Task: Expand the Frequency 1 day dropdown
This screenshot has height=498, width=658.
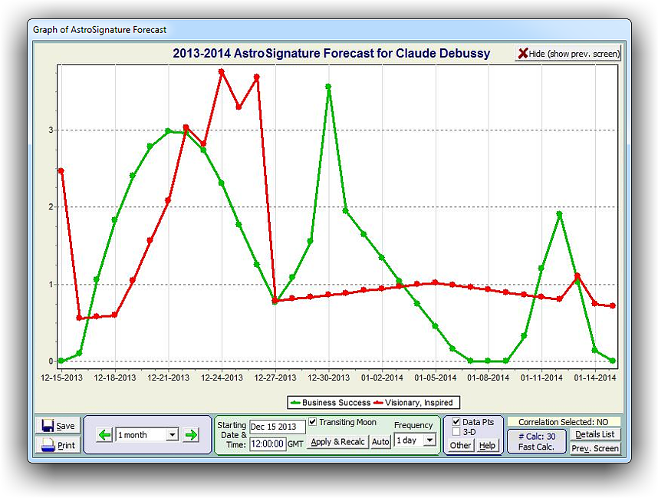Action: [x=429, y=440]
